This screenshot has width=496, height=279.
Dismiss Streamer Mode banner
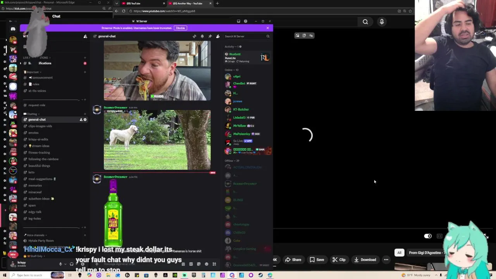[267, 28]
